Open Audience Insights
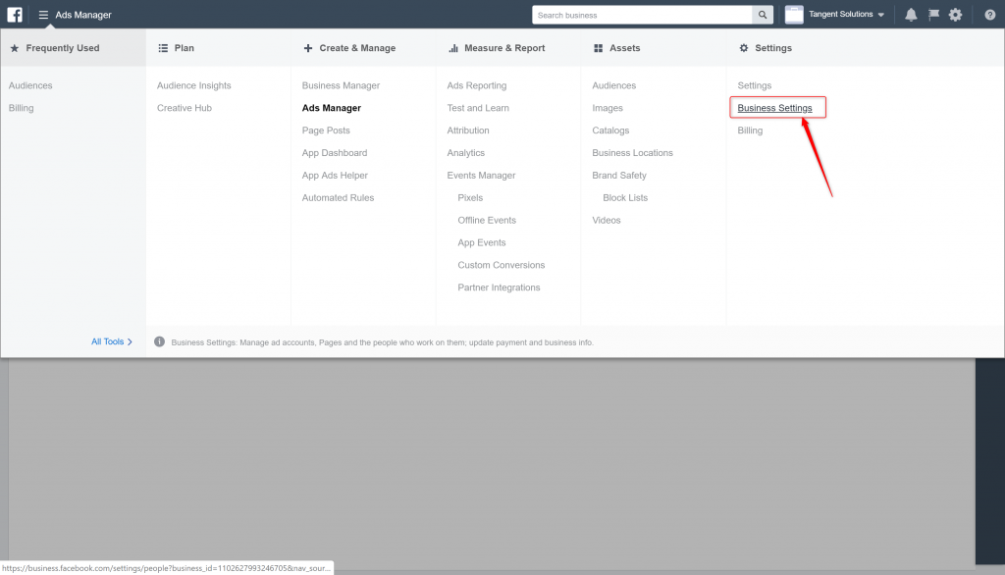 pos(193,85)
